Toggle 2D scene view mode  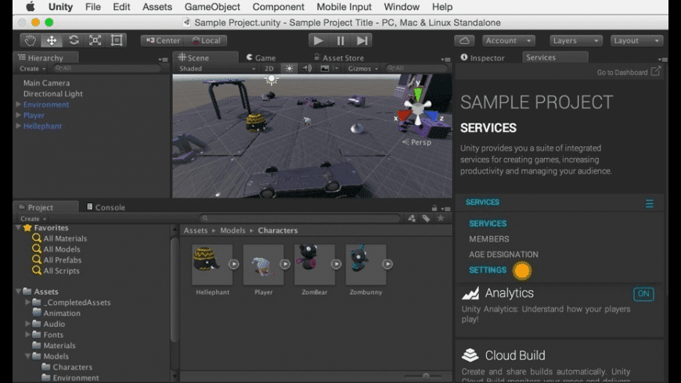tap(270, 69)
